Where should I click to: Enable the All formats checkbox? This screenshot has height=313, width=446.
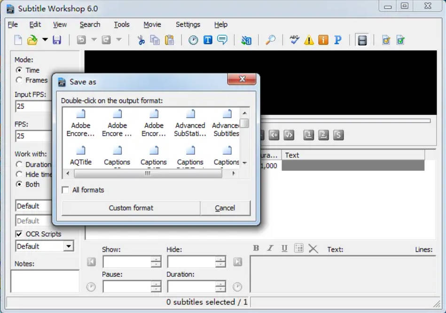[x=65, y=190]
